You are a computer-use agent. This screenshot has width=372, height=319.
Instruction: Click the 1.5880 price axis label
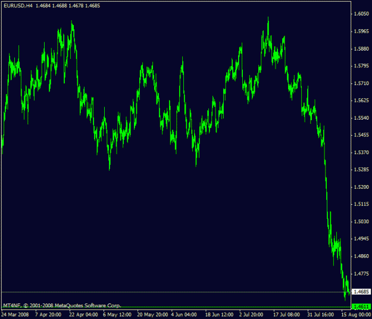pyautogui.click(x=361, y=49)
